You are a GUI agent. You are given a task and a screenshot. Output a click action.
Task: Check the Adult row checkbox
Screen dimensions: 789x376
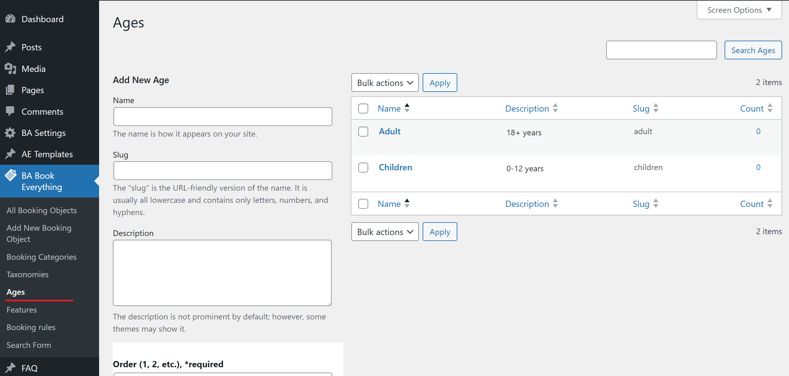tap(363, 132)
